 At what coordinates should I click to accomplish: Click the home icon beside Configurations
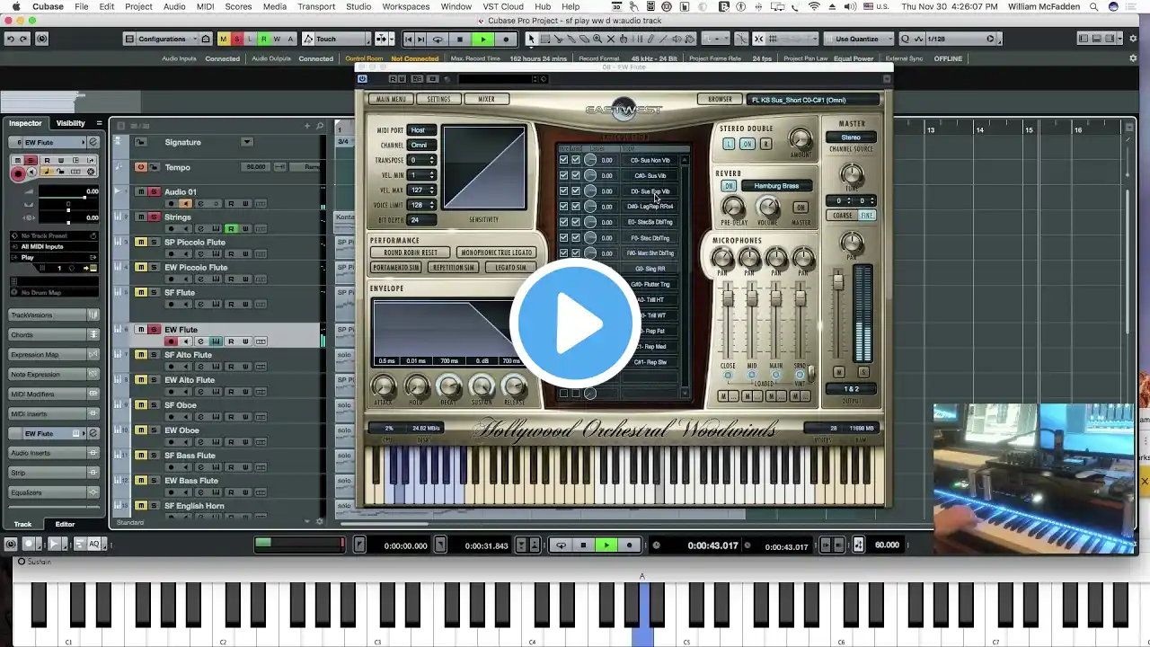[206, 39]
